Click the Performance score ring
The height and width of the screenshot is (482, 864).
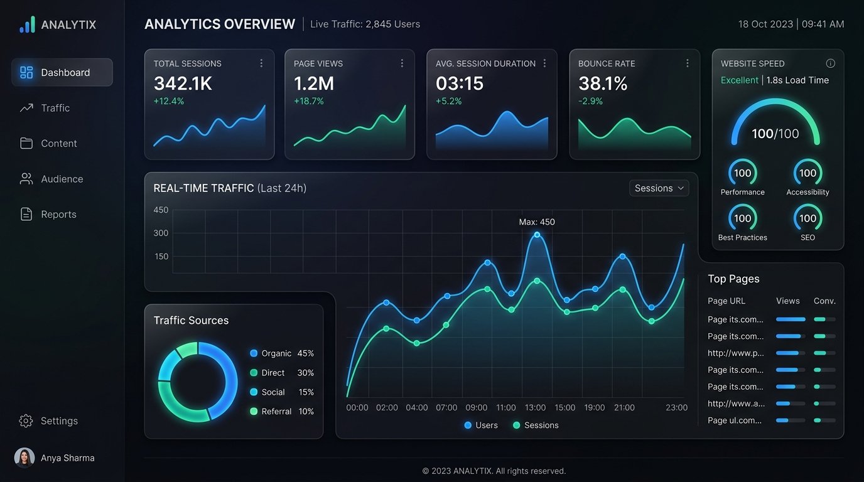point(743,173)
